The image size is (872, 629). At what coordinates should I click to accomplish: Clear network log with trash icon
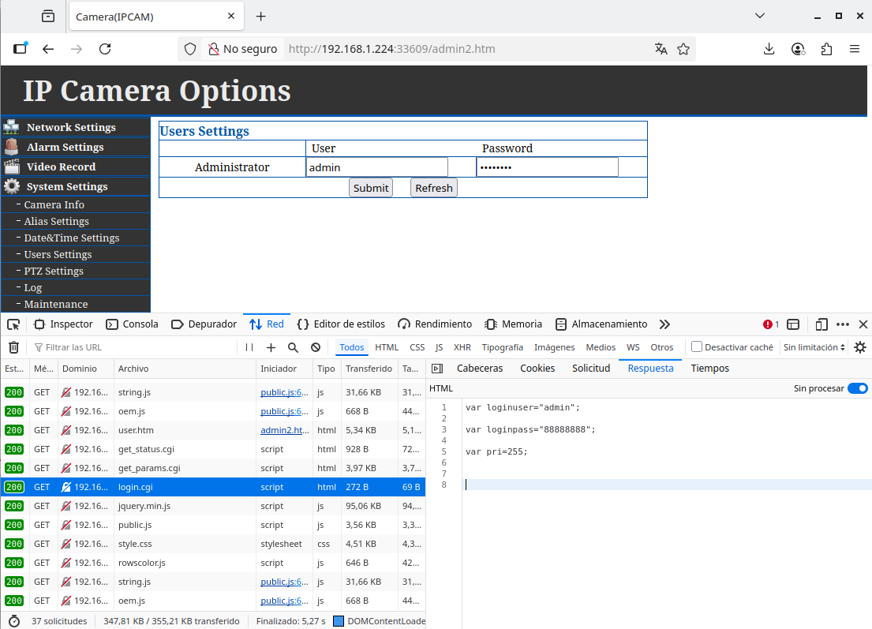point(13,347)
